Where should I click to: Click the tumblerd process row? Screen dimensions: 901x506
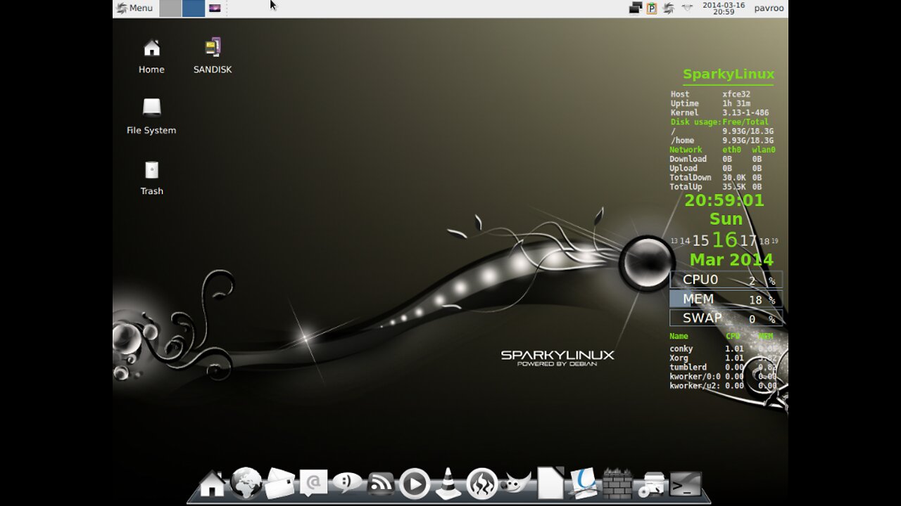(723, 367)
